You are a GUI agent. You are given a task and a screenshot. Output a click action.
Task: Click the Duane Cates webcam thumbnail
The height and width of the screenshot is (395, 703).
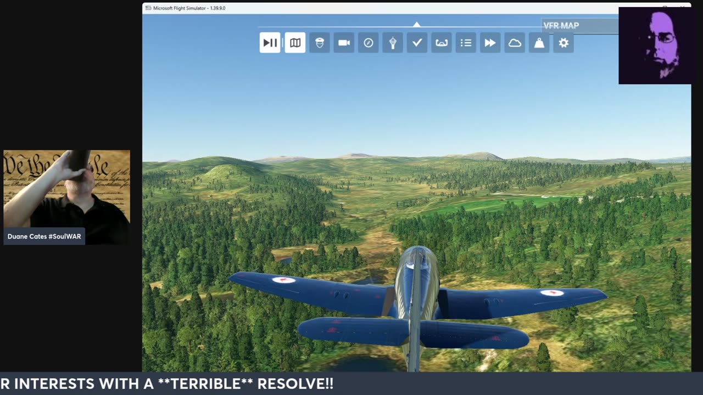coord(67,197)
